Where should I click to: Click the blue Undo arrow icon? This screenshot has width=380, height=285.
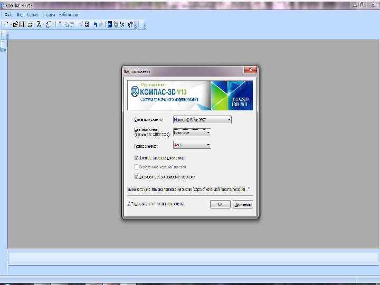[95, 24]
